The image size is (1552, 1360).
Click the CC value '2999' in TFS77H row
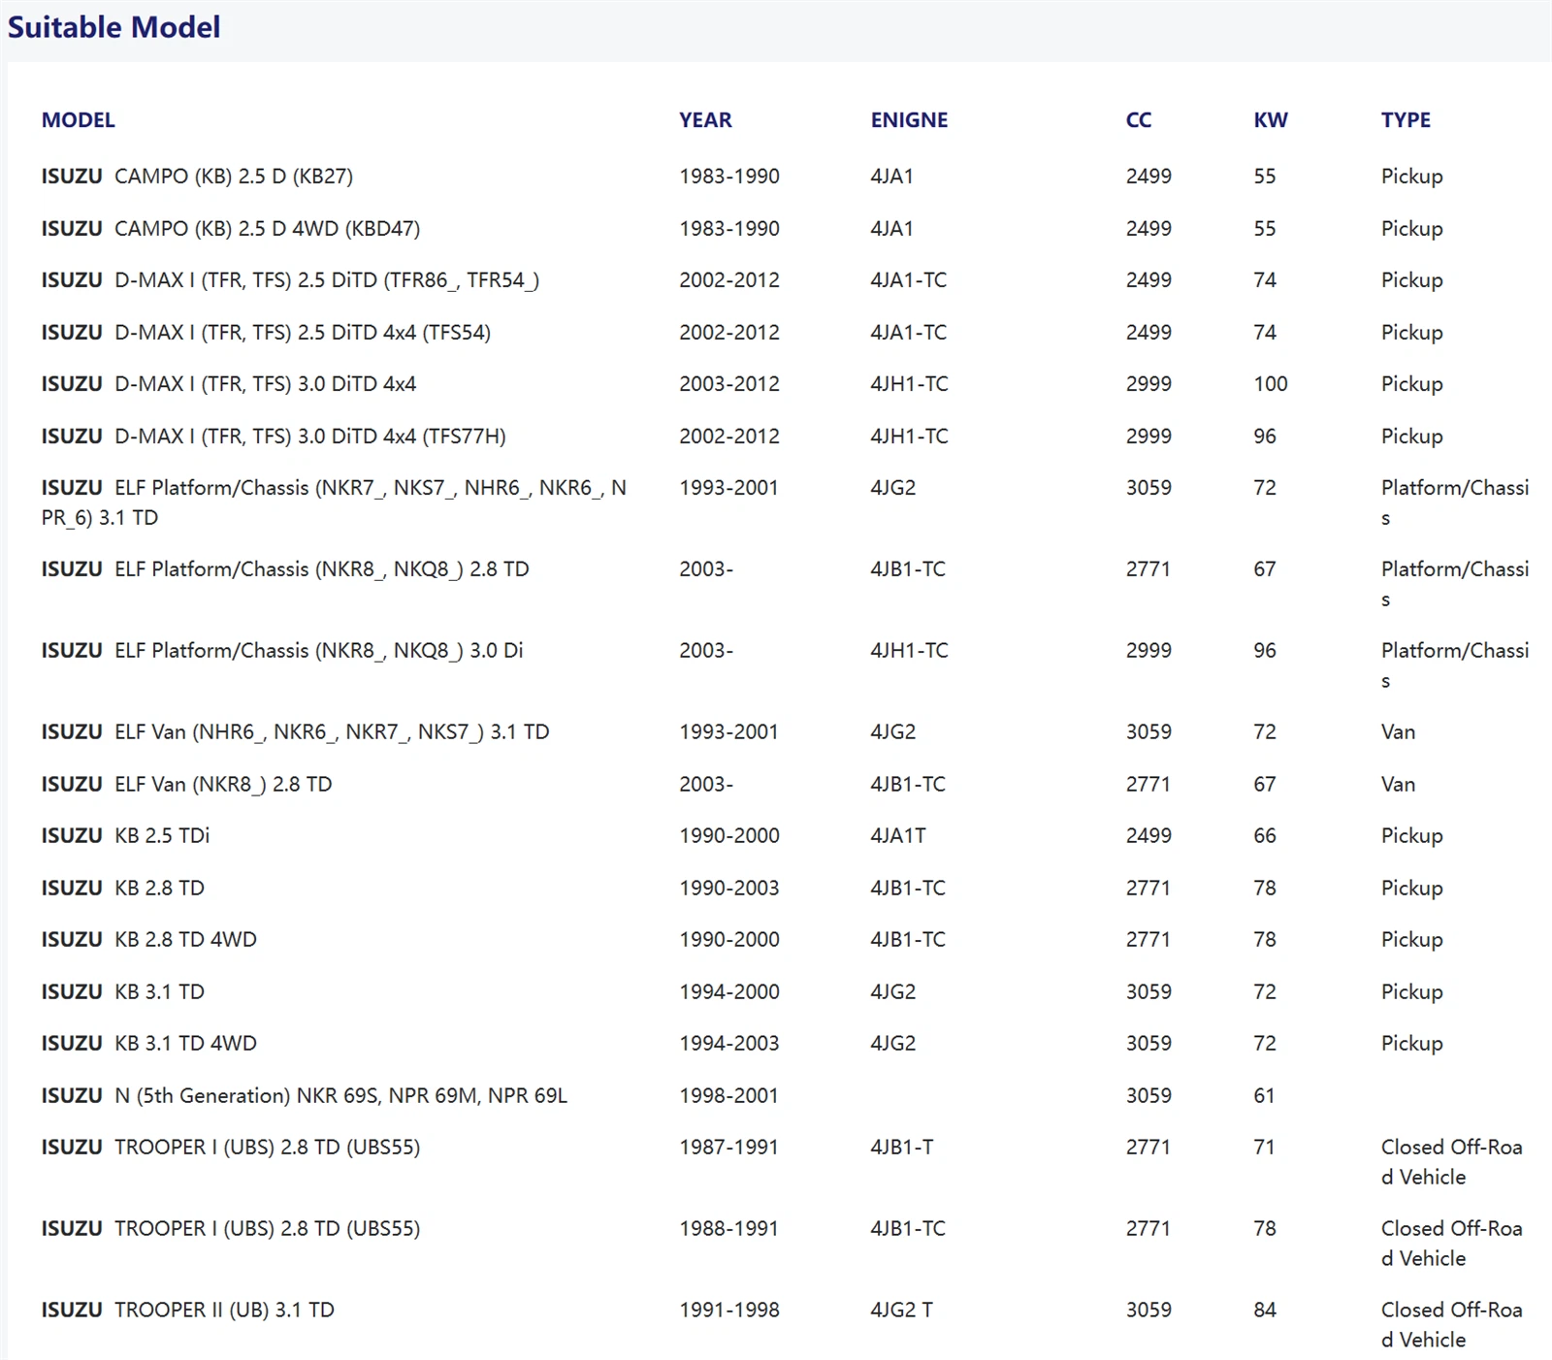[x=1148, y=437]
